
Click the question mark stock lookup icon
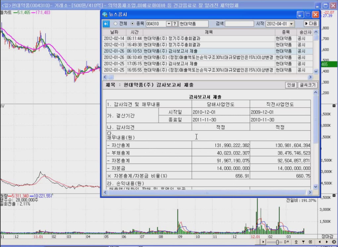coord(175,24)
